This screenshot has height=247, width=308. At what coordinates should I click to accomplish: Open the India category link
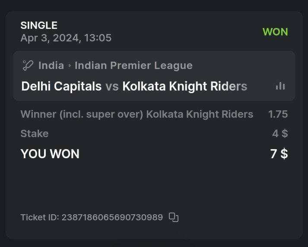click(x=51, y=66)
